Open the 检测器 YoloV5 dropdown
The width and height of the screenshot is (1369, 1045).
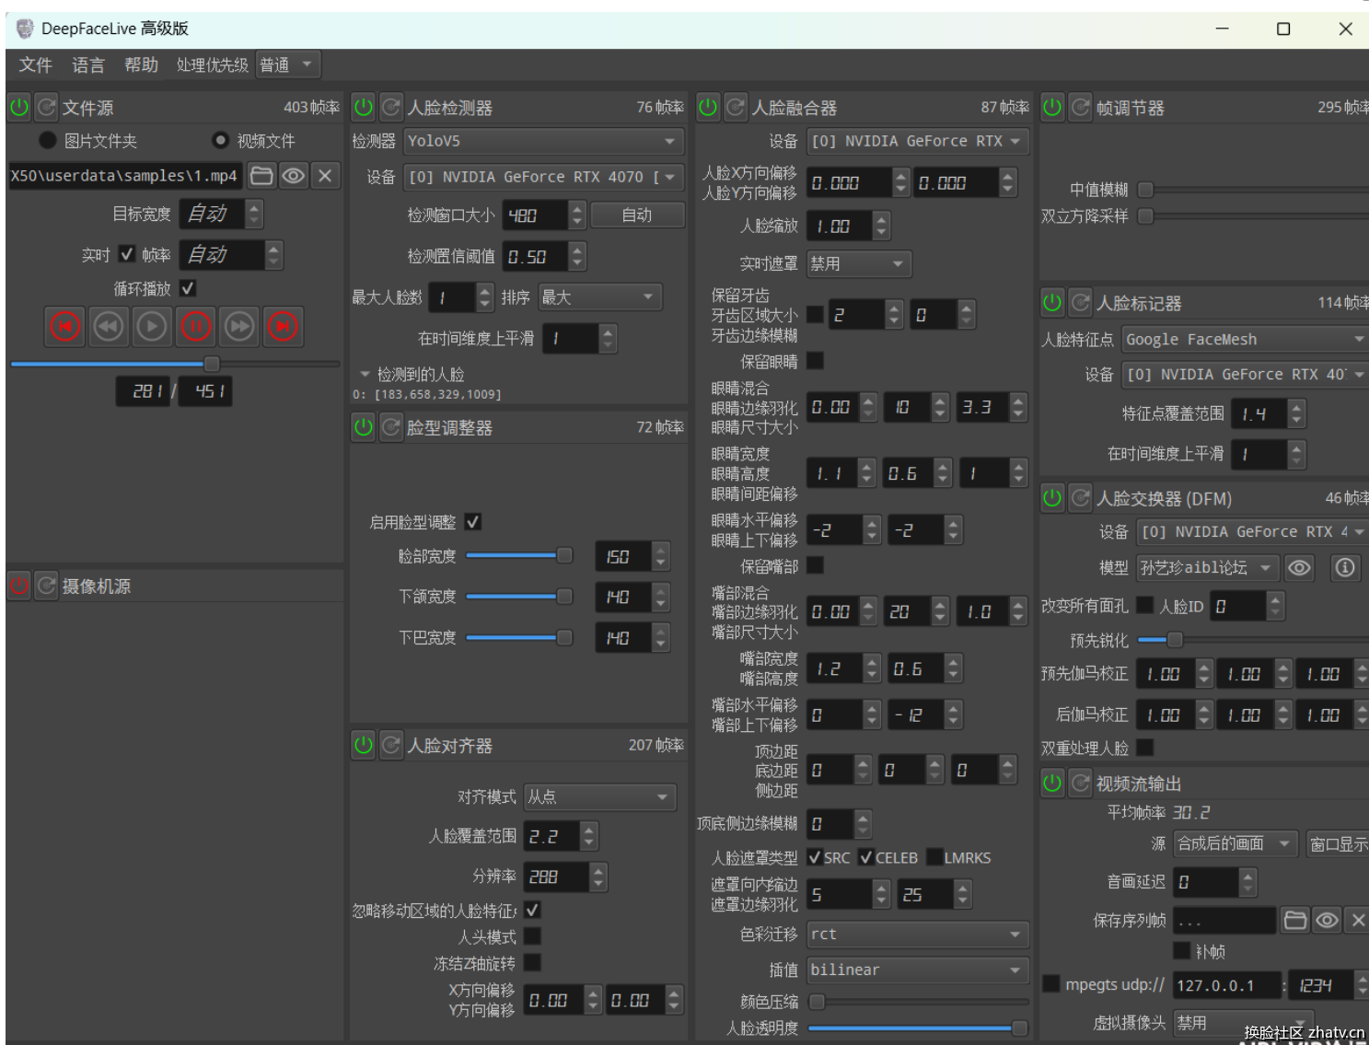coord(543,141)
